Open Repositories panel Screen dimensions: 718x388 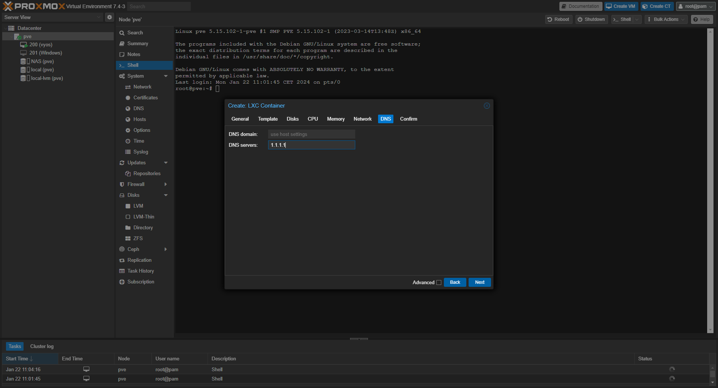[144, 173]
